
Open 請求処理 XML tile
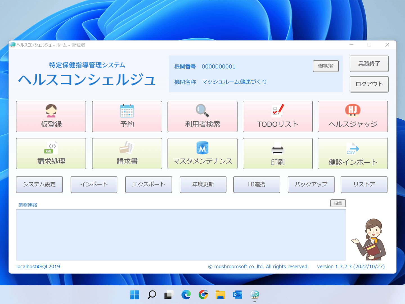pyautogui.click(x=51, y=153)
